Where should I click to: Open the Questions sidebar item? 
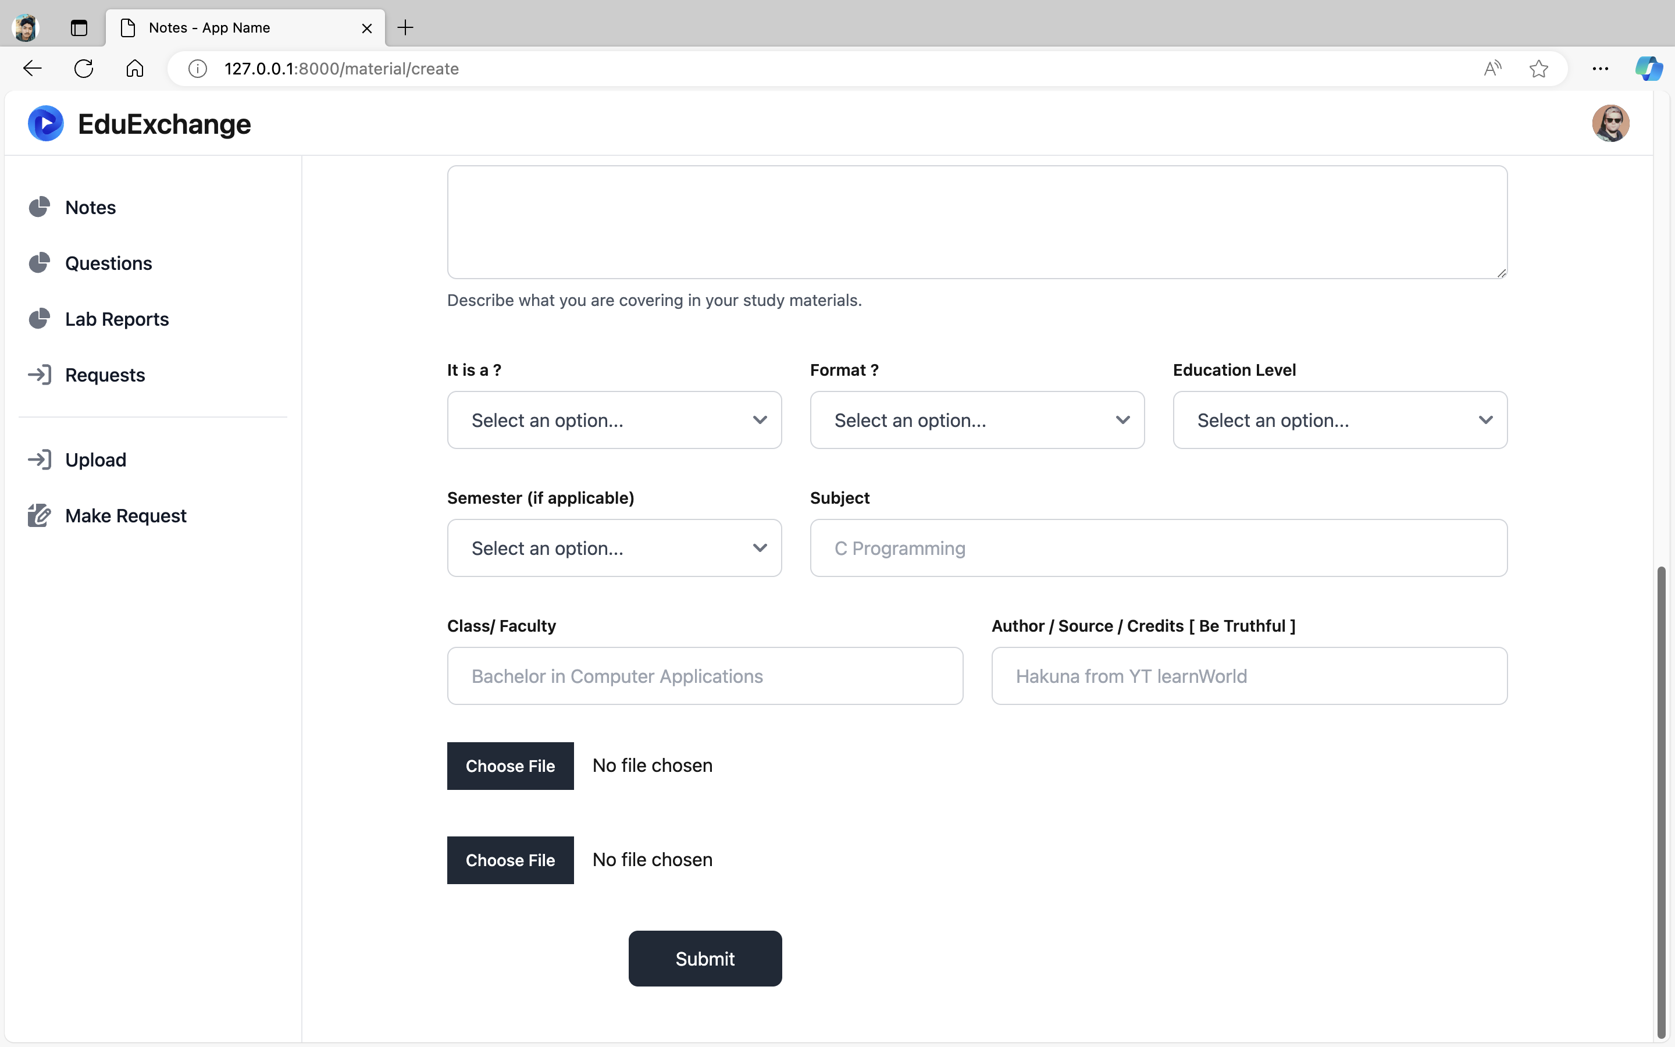click(108, 263)
